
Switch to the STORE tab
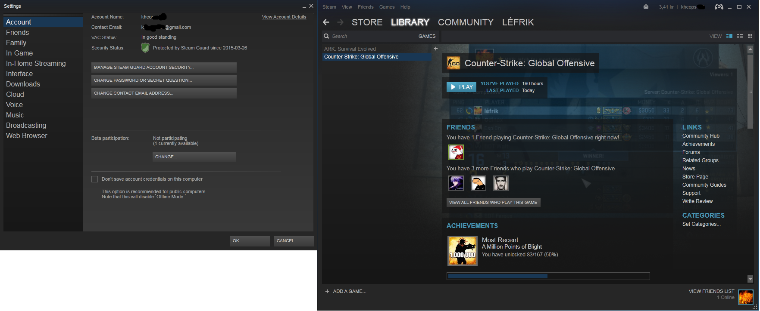367,22
